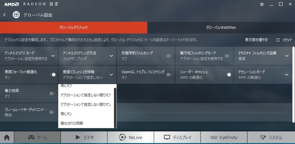Go back with the left arrow icon

point(4,15)
